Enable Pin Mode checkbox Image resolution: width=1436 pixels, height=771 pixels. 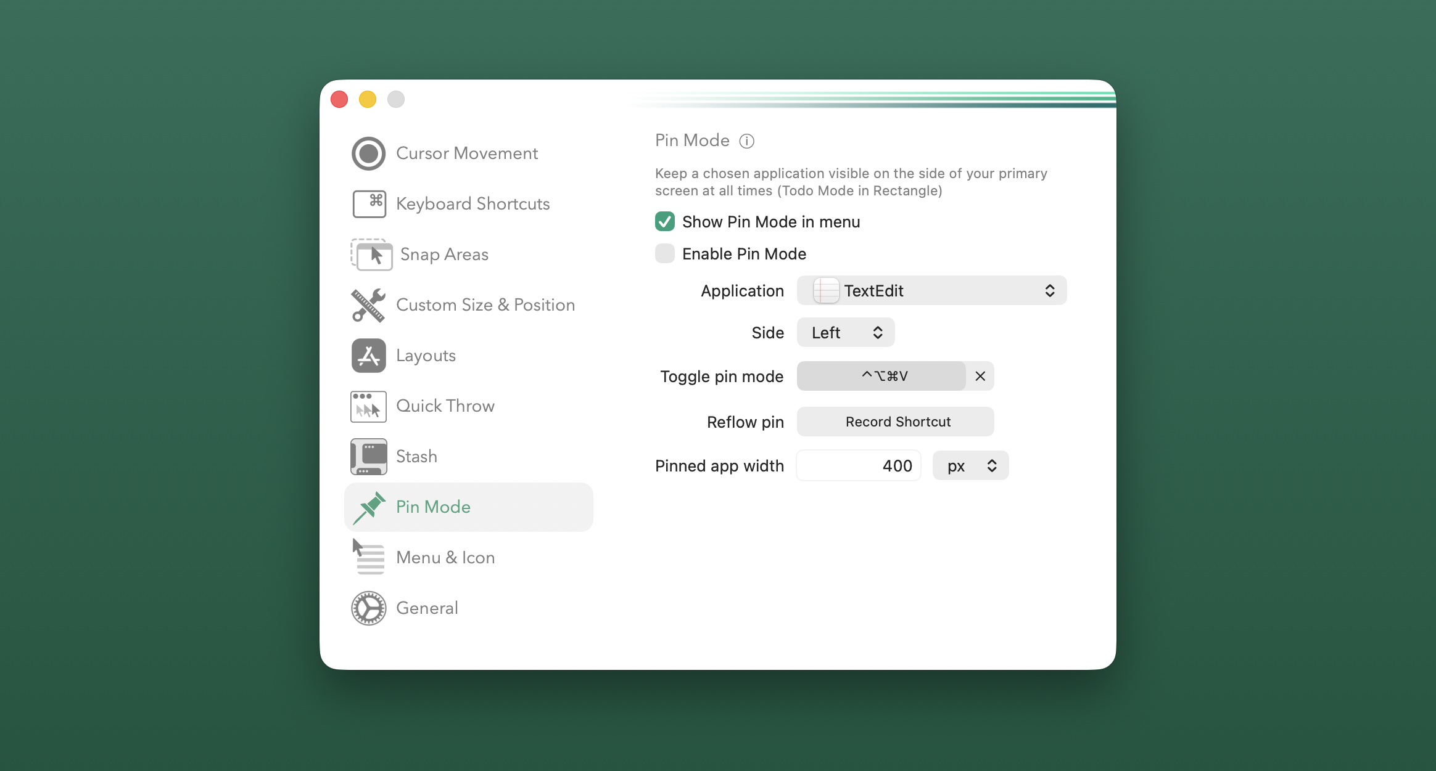tap(665, 253)
